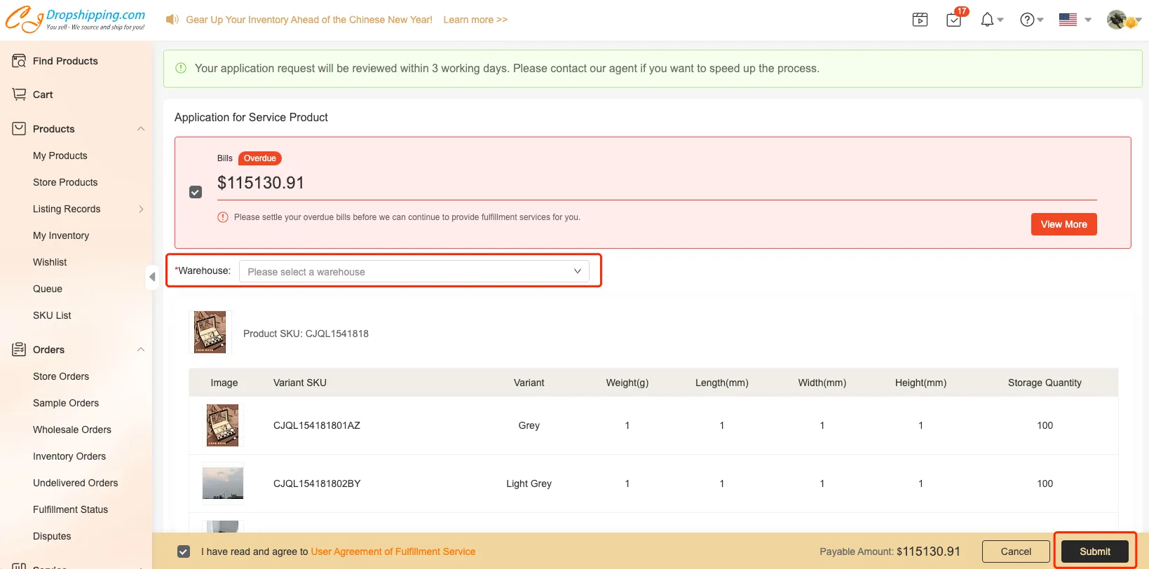
Task: Collapse the Products sidebar section
Action: tap(140, 129)
